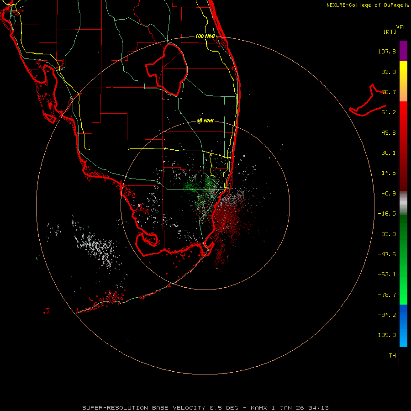Select the -0.9 velocity scale value
Screen dimensions: 411x411
coord(389,194)
